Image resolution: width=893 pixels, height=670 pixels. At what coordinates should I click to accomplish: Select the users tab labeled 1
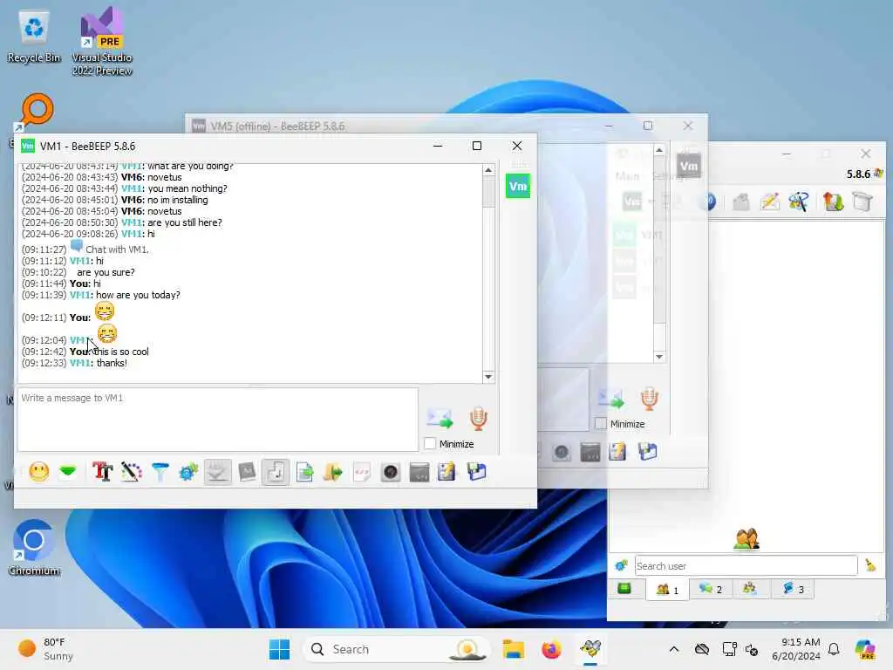(x=667, y=589)
